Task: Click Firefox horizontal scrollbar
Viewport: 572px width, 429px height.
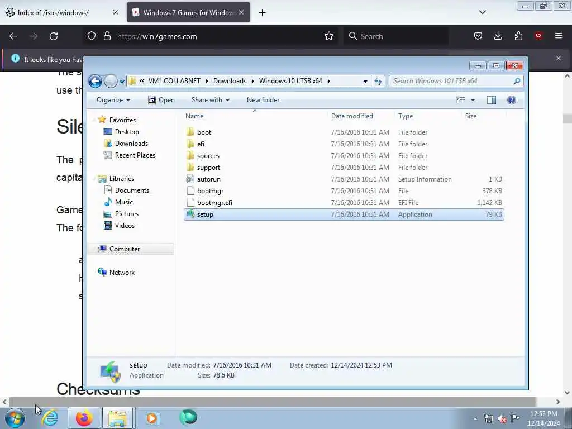Action: 272,402
